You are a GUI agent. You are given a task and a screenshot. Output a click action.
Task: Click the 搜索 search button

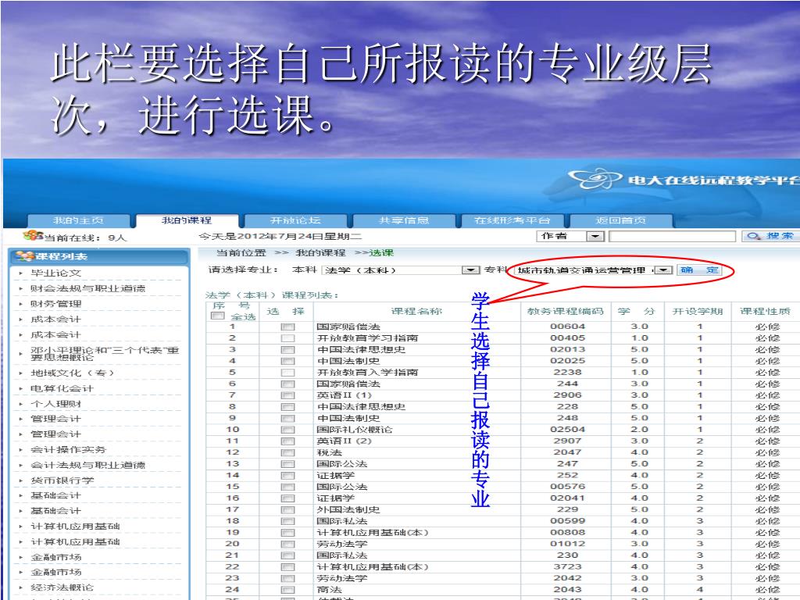[770, 236]
